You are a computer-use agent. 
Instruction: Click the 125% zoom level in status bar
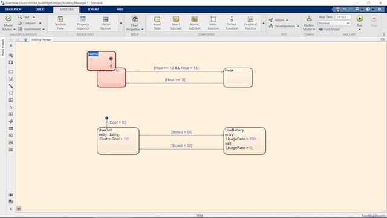click(200, 216)
